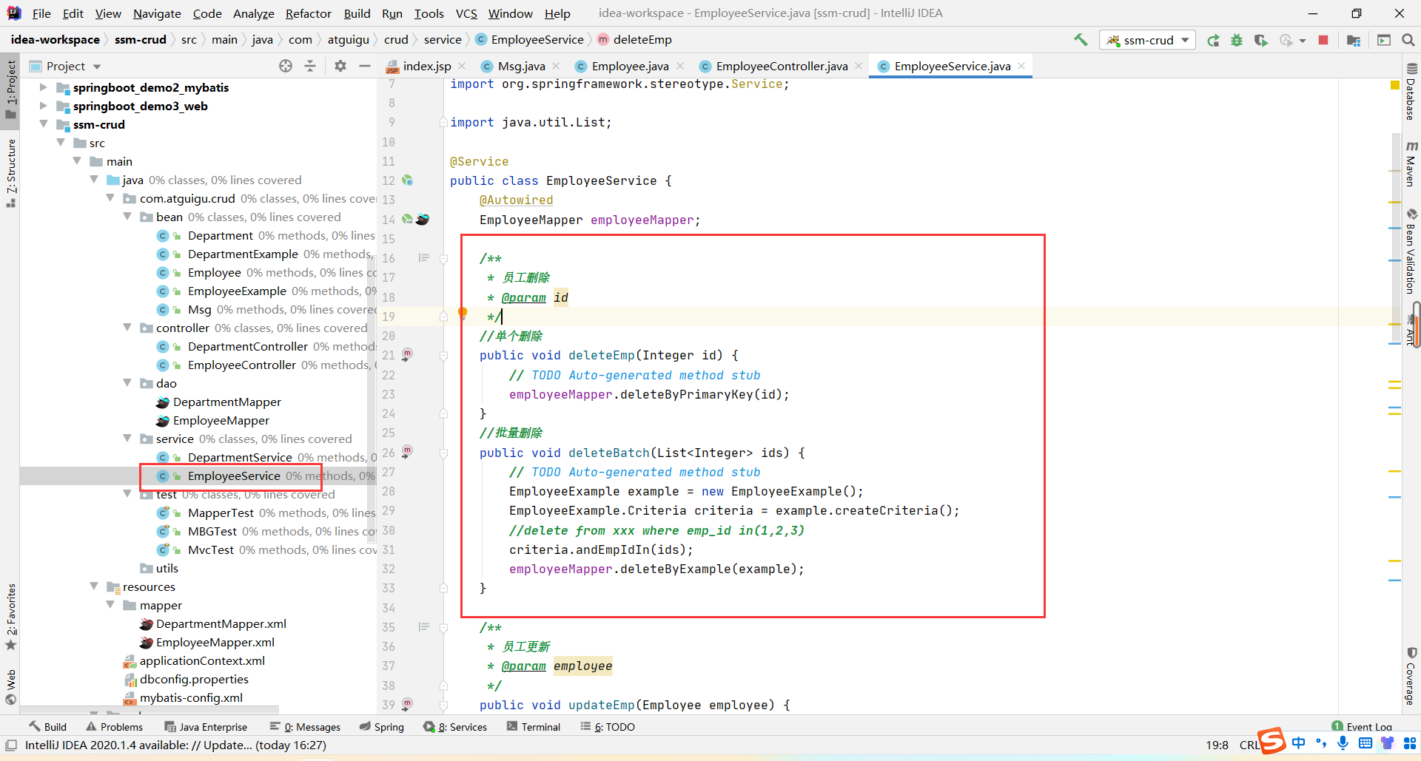Click the IntelliJ IDEA update notification
The image size is (1421, 761).
[175, 745]
